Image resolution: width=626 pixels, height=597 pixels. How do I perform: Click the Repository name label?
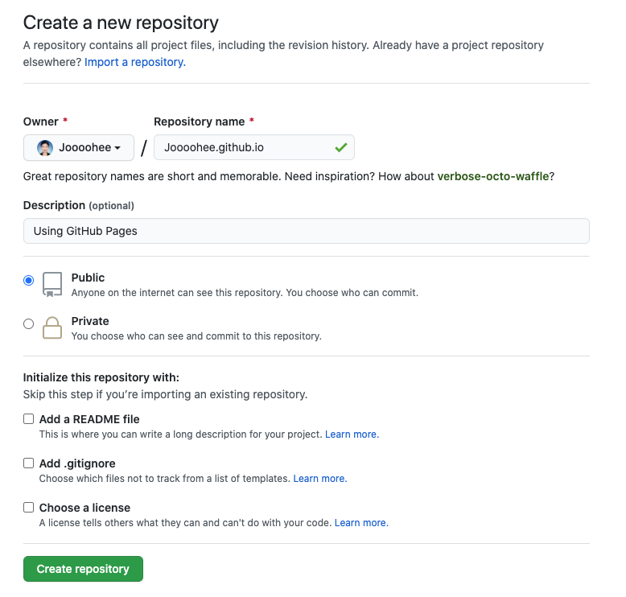(x=200, y=121)
